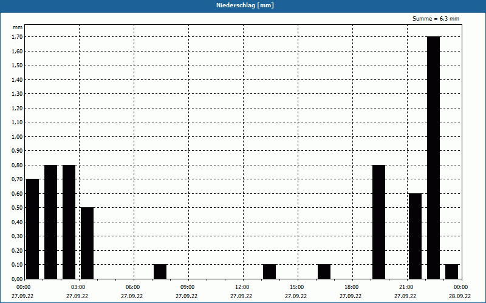
Task: Select the 21:00 time axis label
Action: [x=406, y=287]
